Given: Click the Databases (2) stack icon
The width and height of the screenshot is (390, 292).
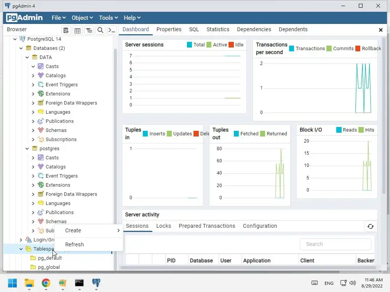Looking at the screenshot, I should [29, 48].
